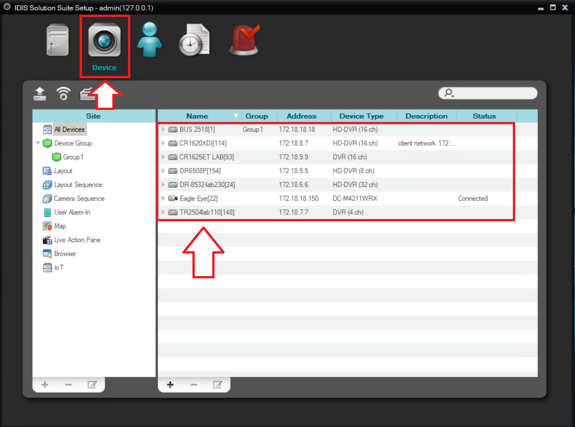This screenshot has width=575, height=427.
Task: Select the Eagle Eye[22] camera name
Action: 198,198
